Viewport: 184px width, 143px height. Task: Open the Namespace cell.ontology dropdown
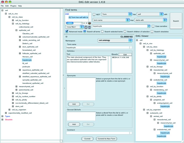click(115, 40)
